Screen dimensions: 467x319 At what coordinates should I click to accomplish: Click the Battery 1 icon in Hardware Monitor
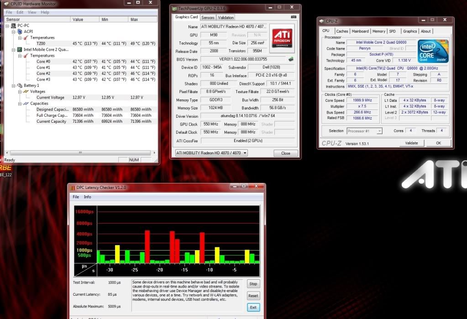click(x=20, y=85)
